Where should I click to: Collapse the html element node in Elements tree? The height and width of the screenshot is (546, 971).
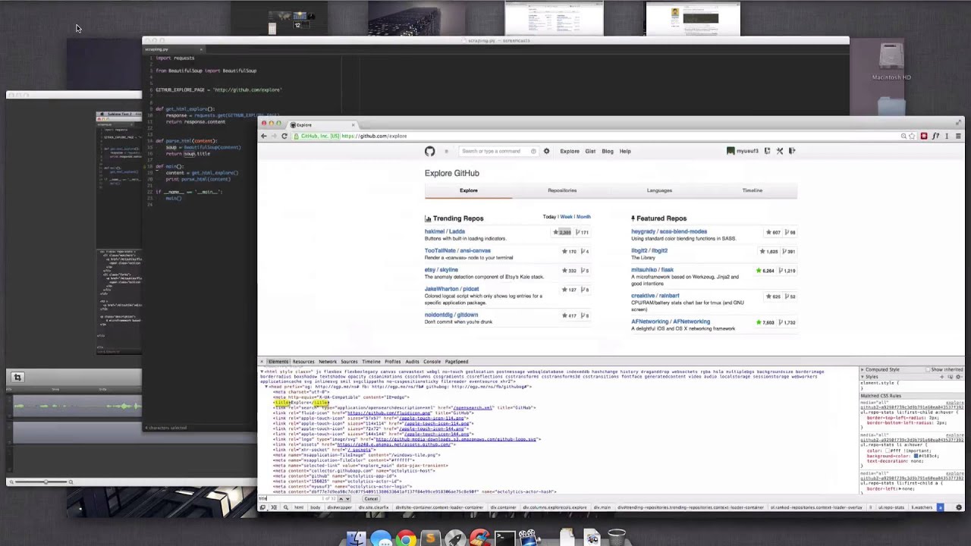pyautogui.click(x=261, y=372)
